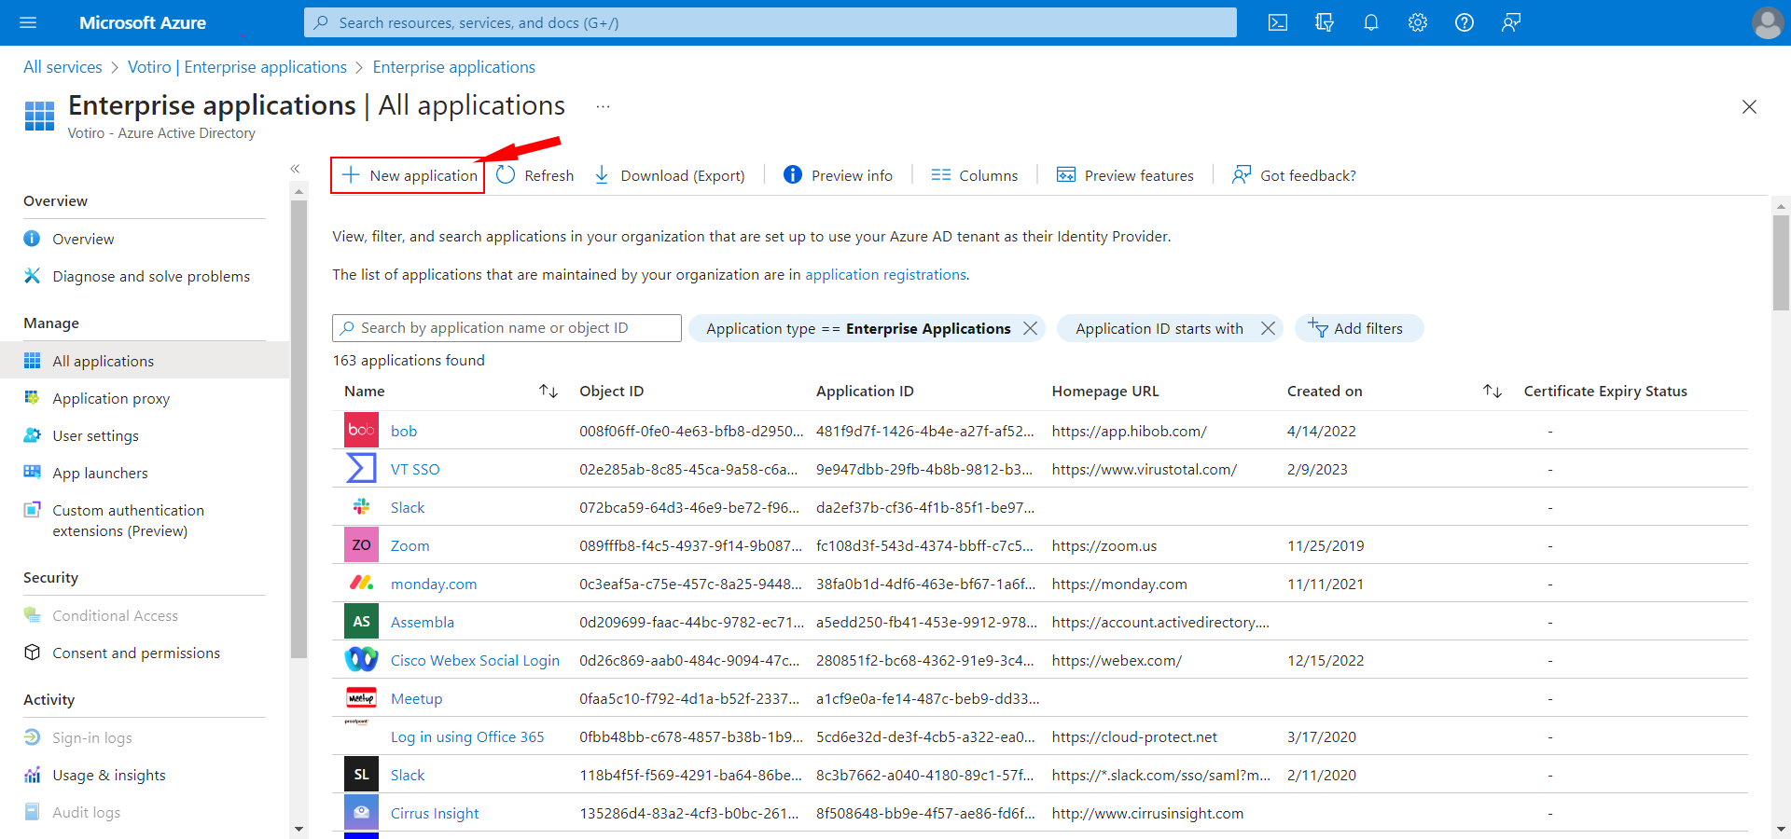The height and width of the screenshot is (839, 1791).
Task: Click the Assembla AS application logo
Action: tap(361, 621)
